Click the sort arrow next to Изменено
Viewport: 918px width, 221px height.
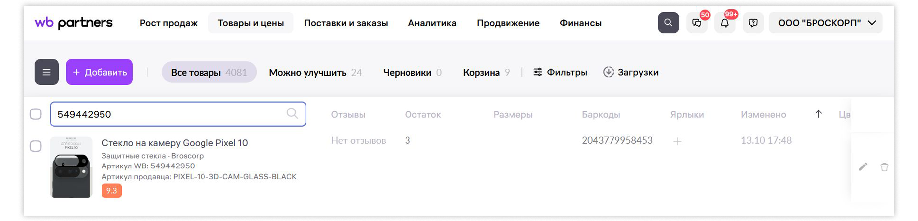[x=818, y=114]
